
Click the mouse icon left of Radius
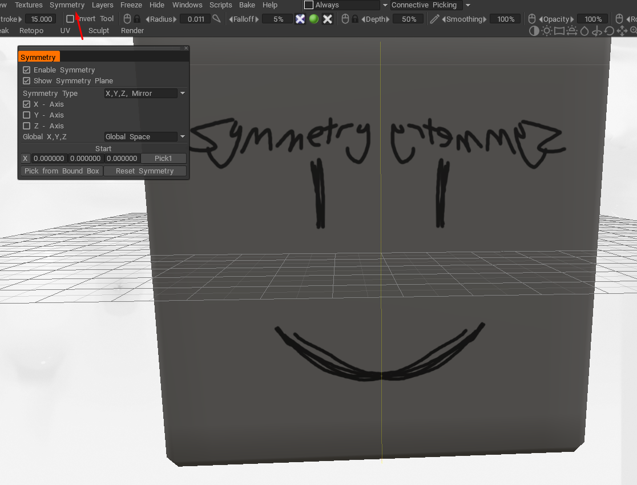pyautogui.click(x=127, y=19)
